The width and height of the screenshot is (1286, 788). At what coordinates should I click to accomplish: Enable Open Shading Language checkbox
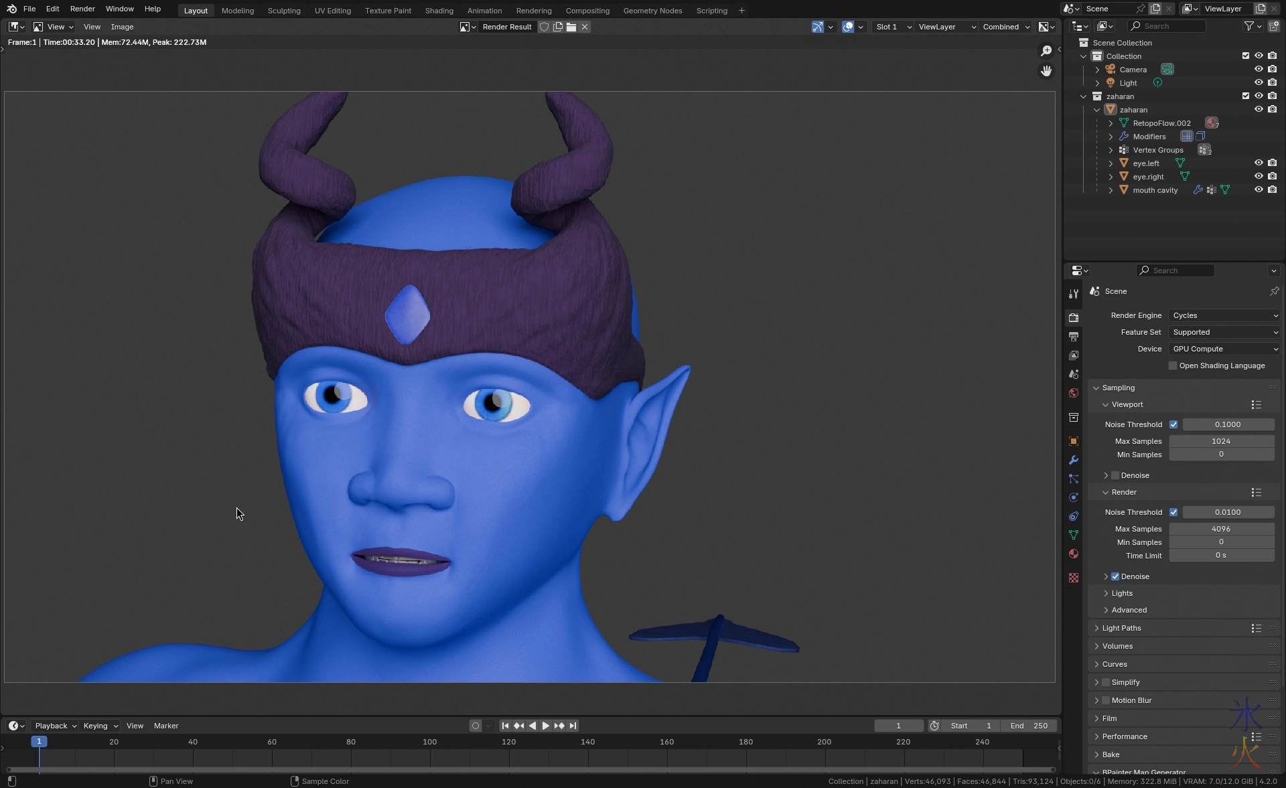click(x=1173, y=366)
